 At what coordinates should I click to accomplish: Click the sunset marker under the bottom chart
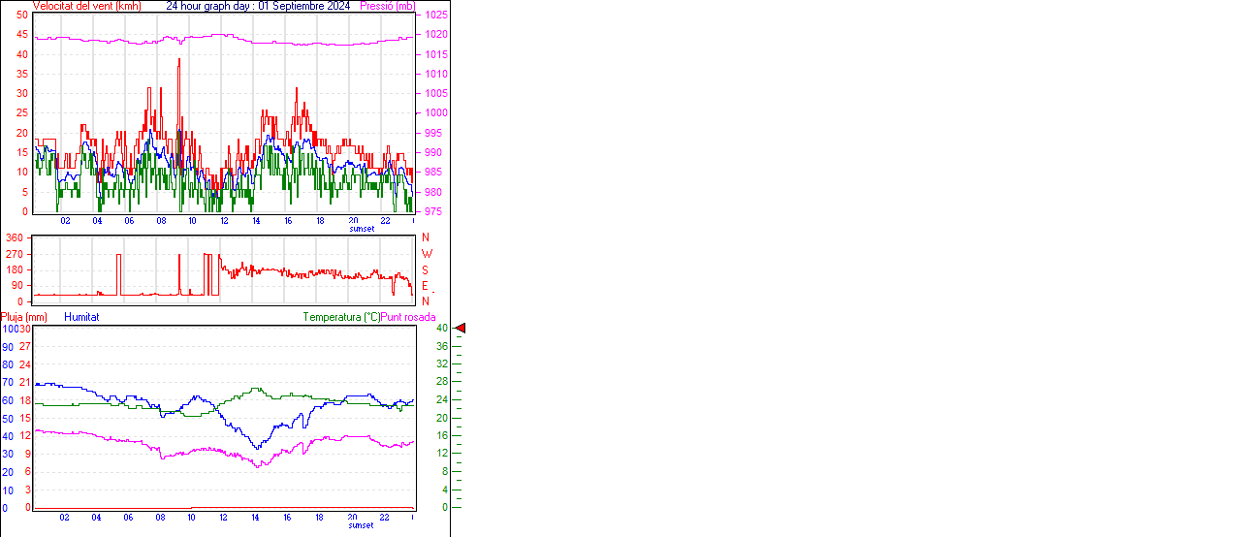click(361, 525)
